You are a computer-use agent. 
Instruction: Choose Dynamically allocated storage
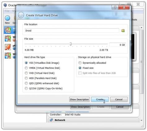(80, 63)
